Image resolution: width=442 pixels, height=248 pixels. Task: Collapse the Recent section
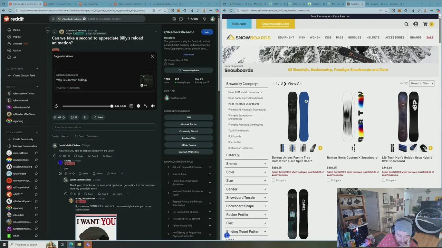tap(37, 87)
